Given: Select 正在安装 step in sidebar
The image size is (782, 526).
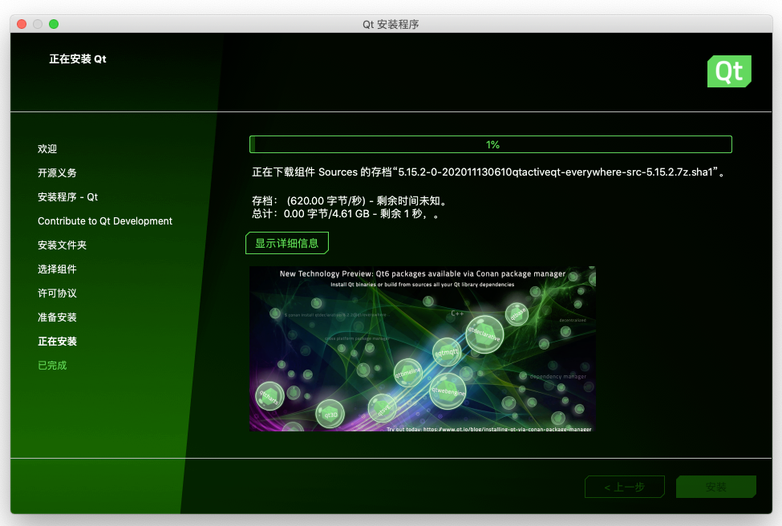Looking at the screenshot, I should pos(57,341).
